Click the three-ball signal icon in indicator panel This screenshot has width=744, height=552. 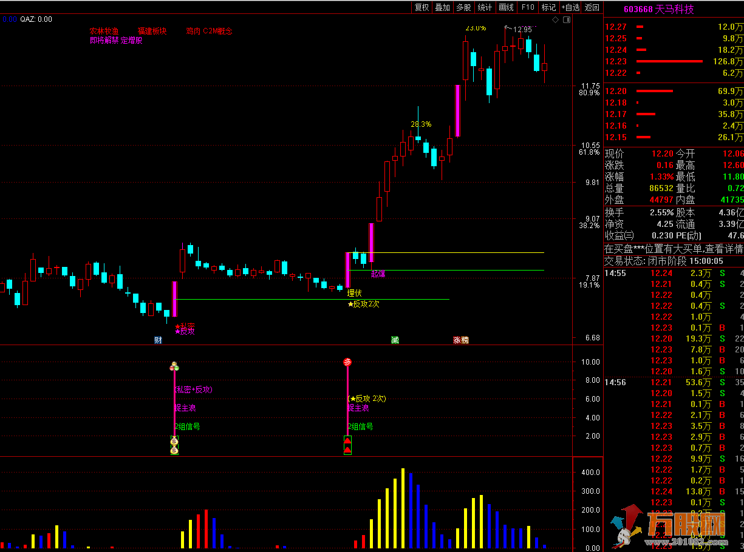coord(174,366)
